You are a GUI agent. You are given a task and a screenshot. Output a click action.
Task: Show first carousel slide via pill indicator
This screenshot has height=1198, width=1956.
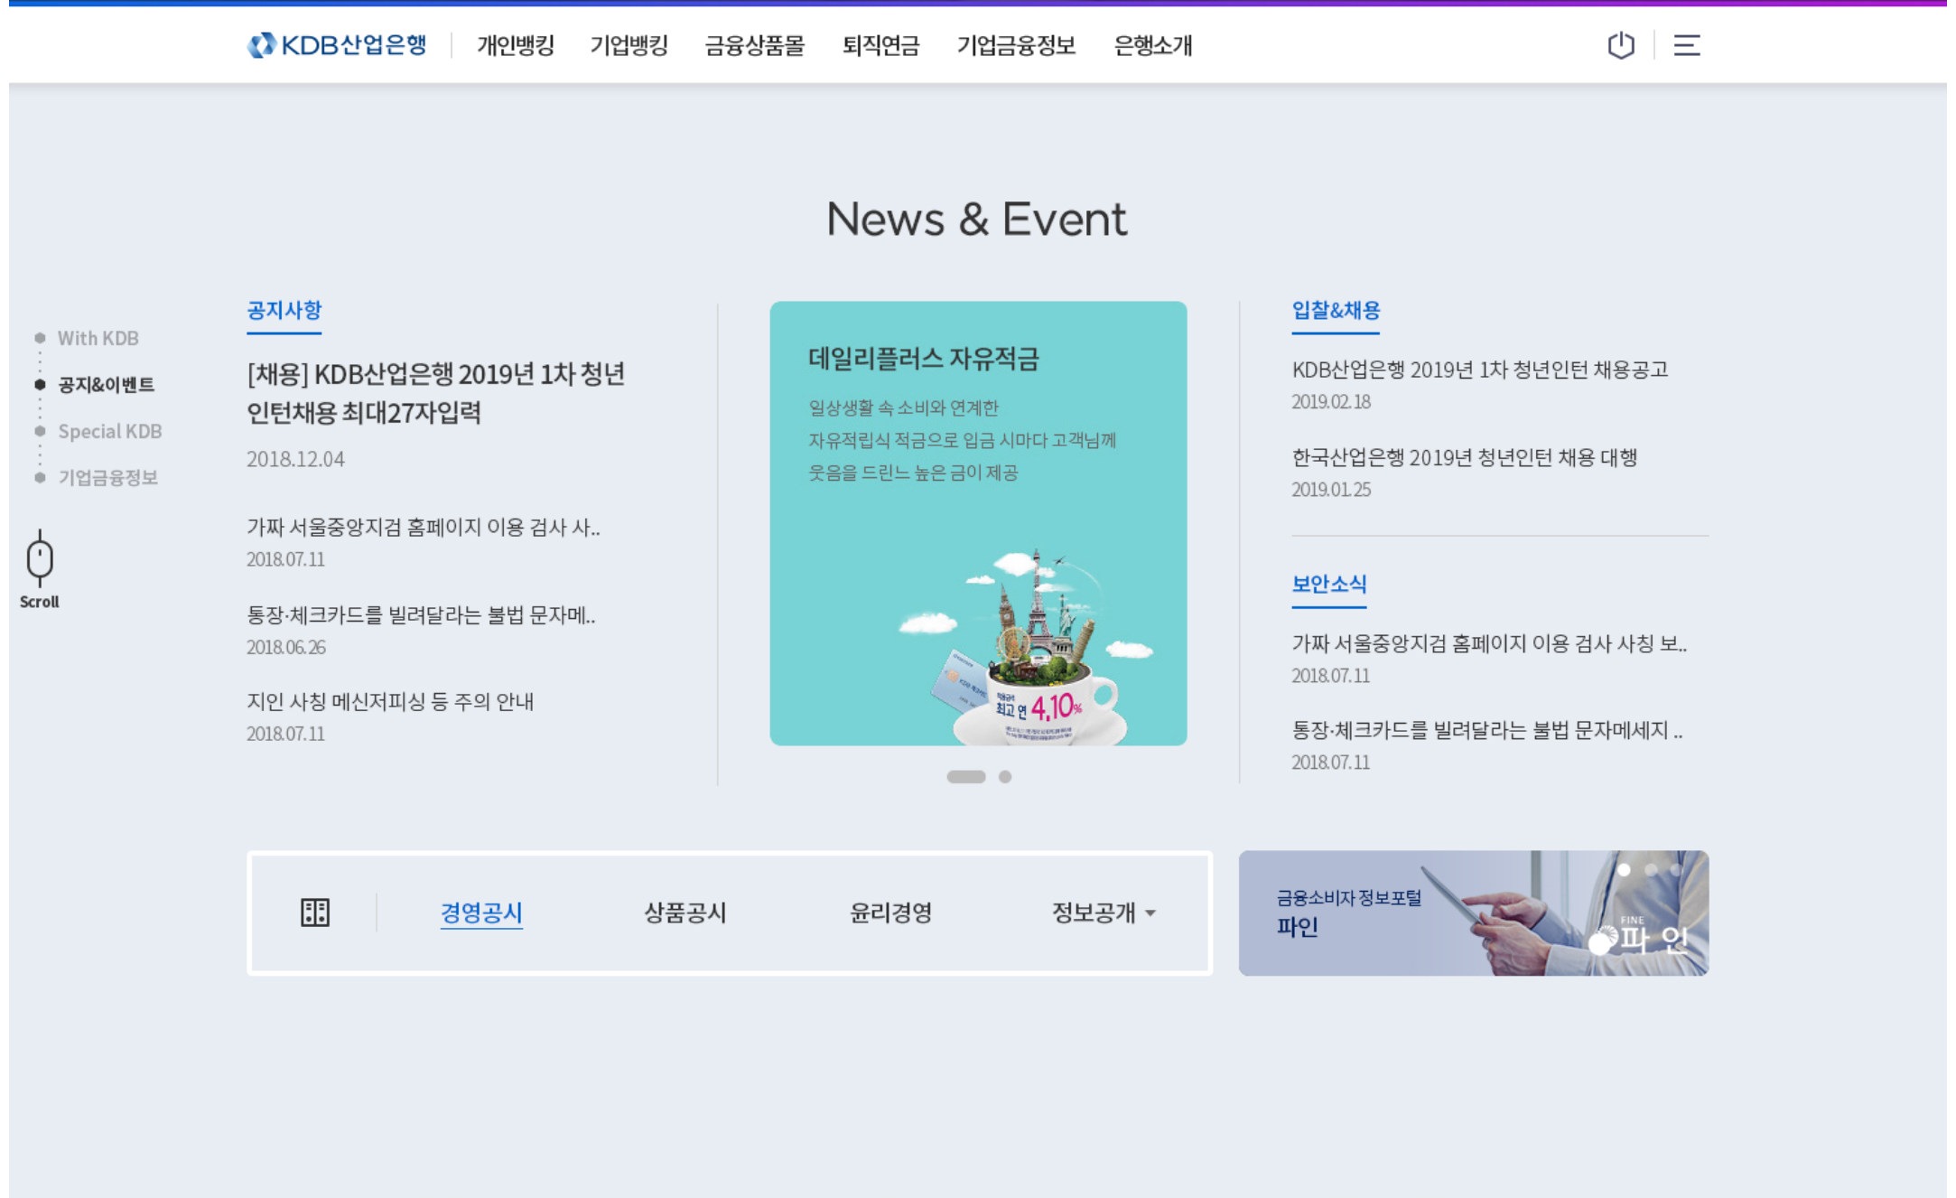click(965, 777)
